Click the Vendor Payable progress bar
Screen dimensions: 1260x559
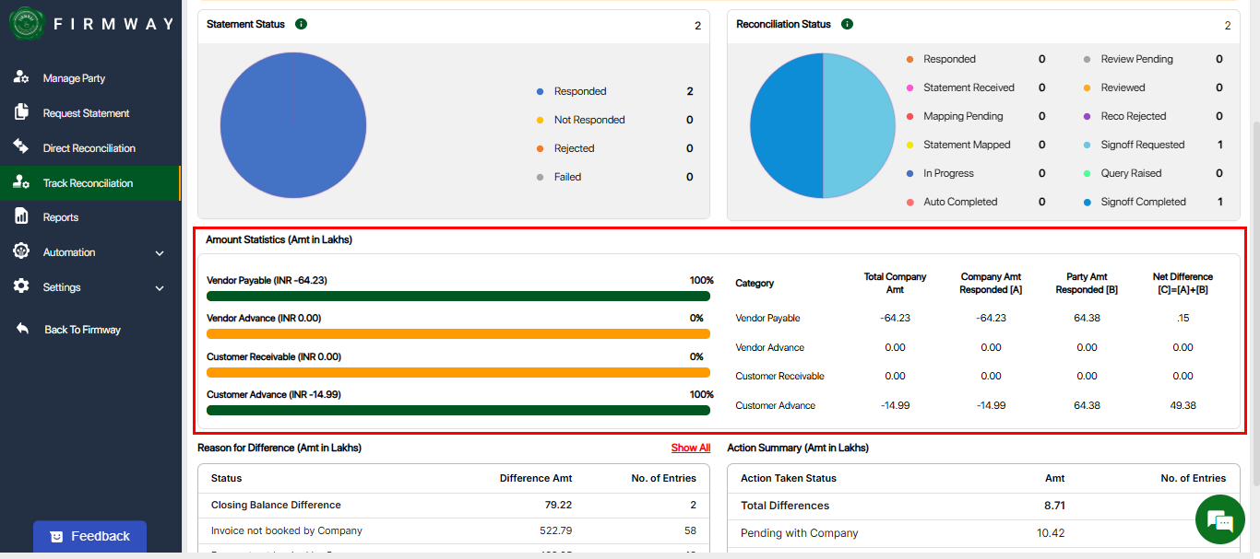(458, 297)
